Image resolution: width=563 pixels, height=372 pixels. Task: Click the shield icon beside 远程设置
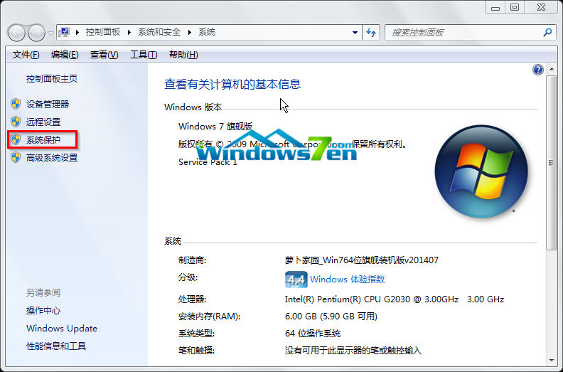point(16,122)
